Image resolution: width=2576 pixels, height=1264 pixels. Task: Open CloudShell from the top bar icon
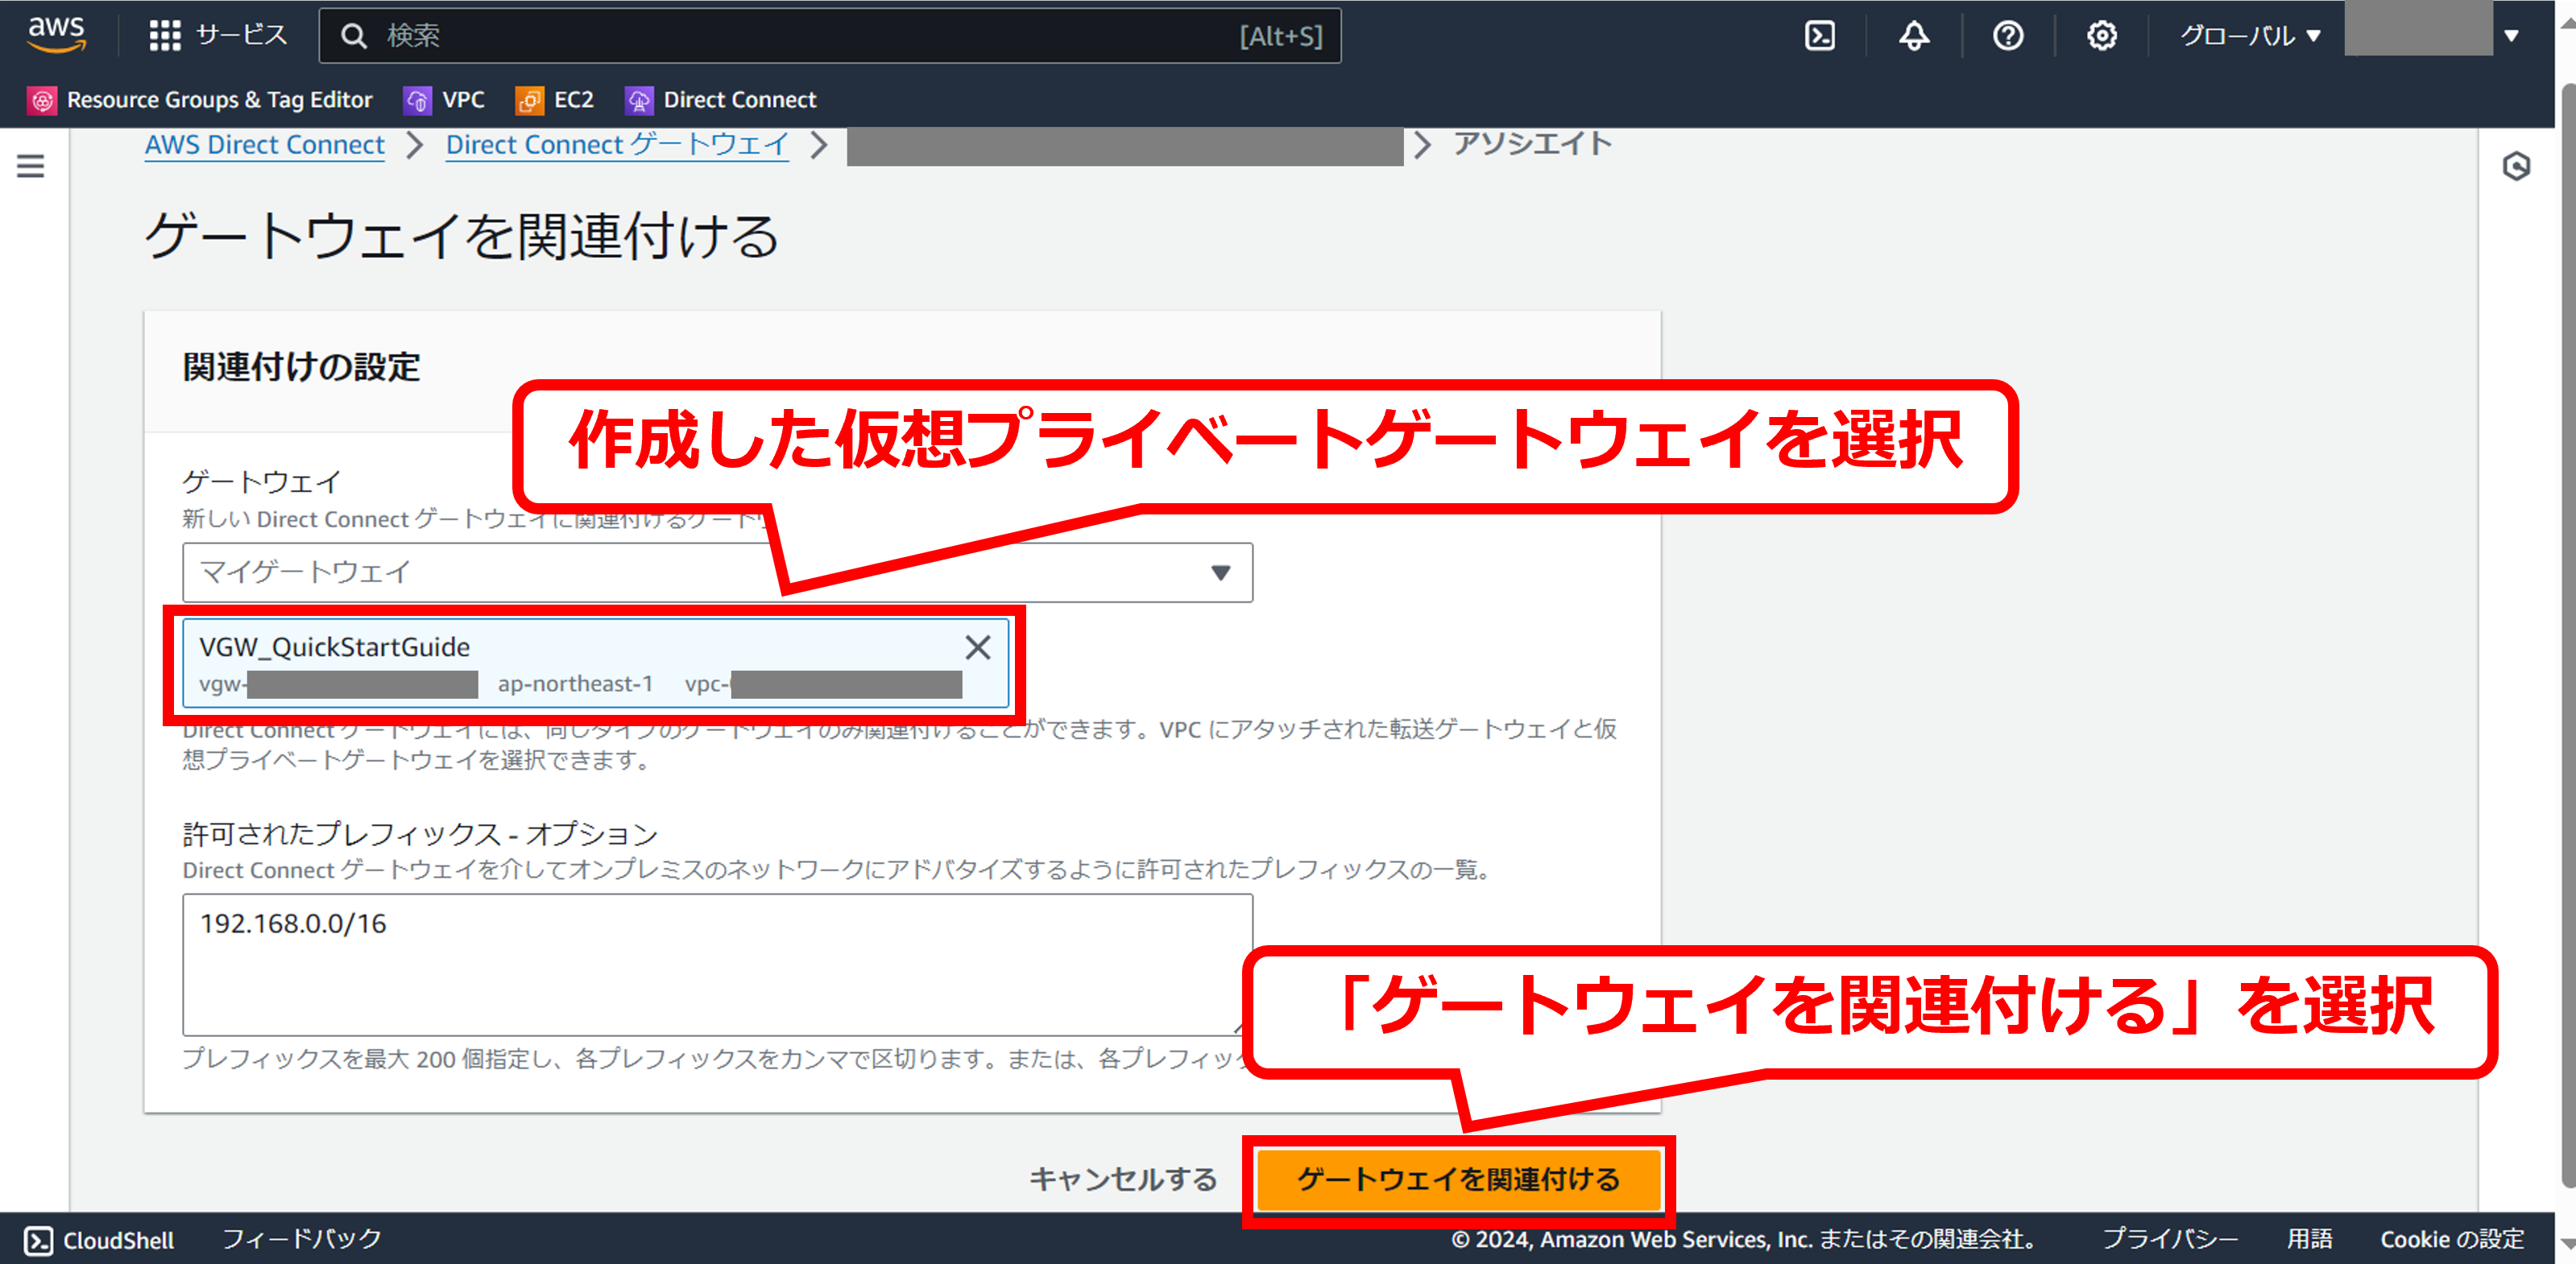pos(1819,36)
